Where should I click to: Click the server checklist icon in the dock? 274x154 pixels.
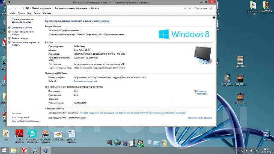click(132, 143)
